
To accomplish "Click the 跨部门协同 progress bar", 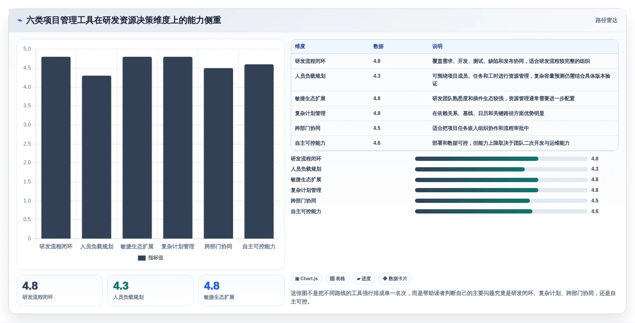I will pyautogui.click(x=501, y=201).
